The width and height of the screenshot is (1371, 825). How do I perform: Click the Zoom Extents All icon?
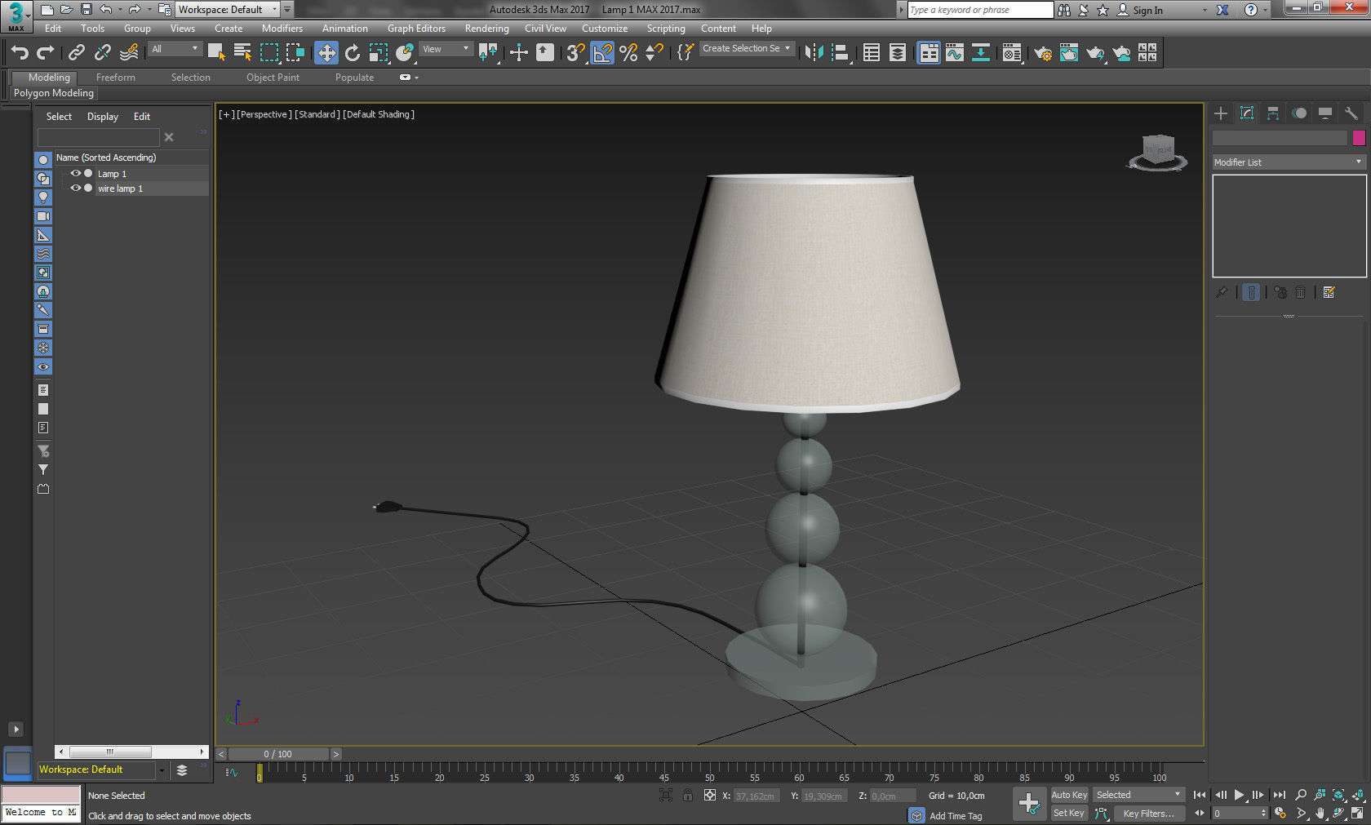point(1358,795)
